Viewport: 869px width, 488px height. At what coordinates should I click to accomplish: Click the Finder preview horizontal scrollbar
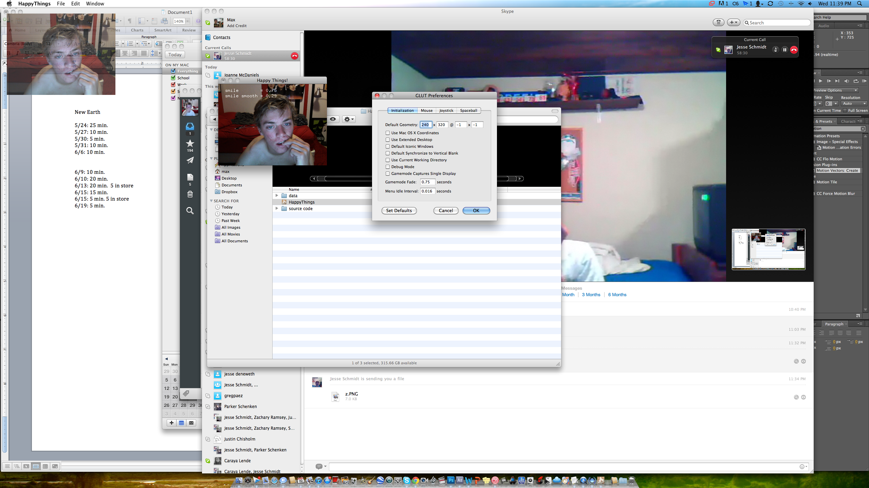[417, 179]
